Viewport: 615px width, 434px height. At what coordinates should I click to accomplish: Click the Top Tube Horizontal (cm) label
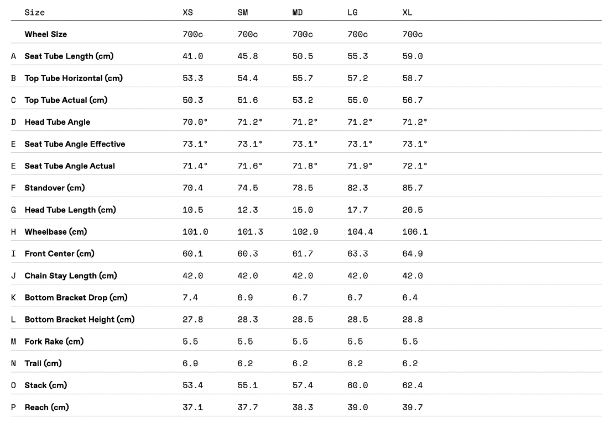click(74, 78)
